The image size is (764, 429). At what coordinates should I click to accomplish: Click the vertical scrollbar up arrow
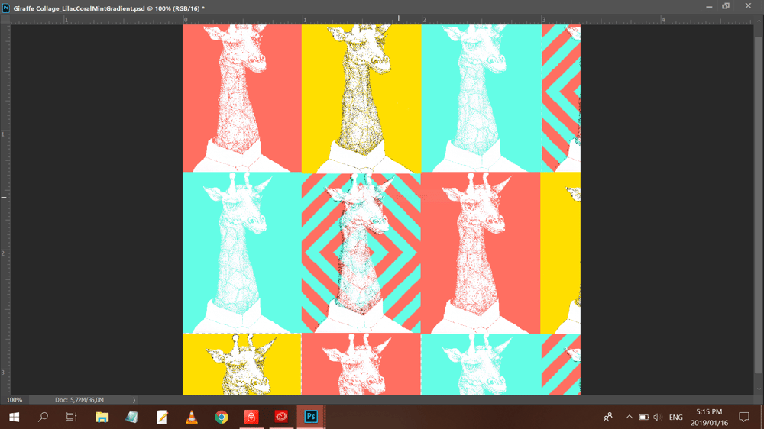(x=759, y=21)
